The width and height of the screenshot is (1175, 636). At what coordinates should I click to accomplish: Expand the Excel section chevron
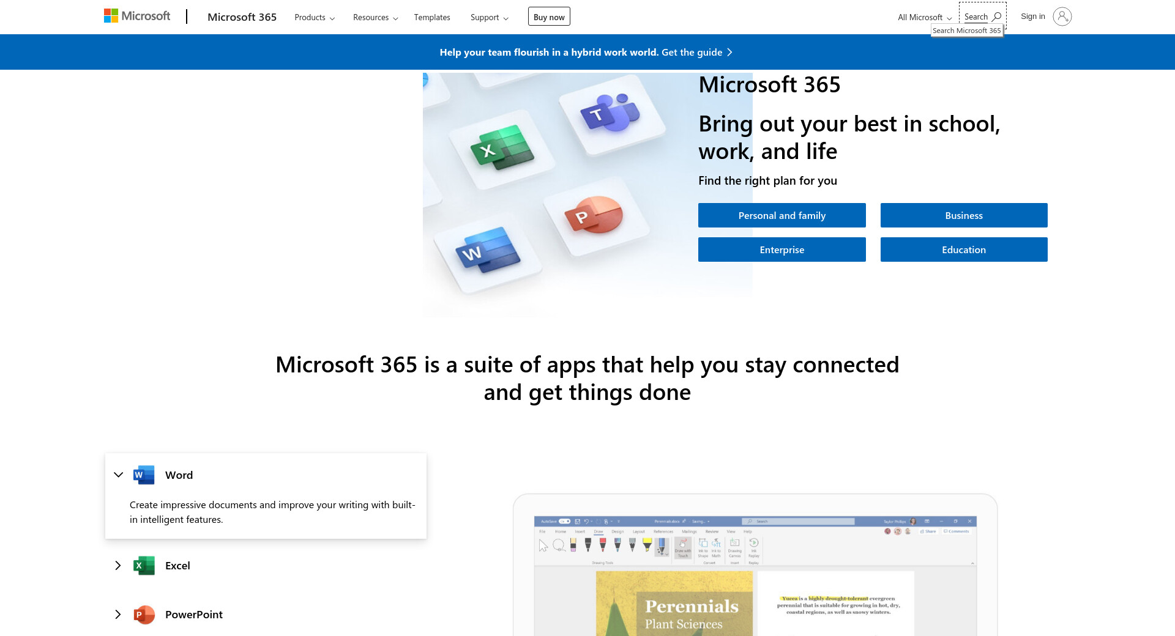118,566
